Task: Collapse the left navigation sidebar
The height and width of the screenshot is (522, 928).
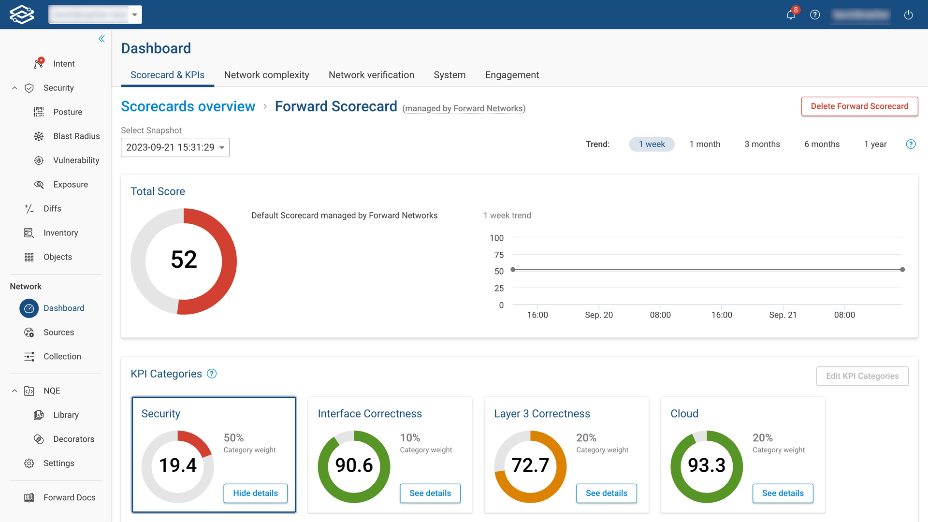Action: pyautogui.click(x=101, y=39)
